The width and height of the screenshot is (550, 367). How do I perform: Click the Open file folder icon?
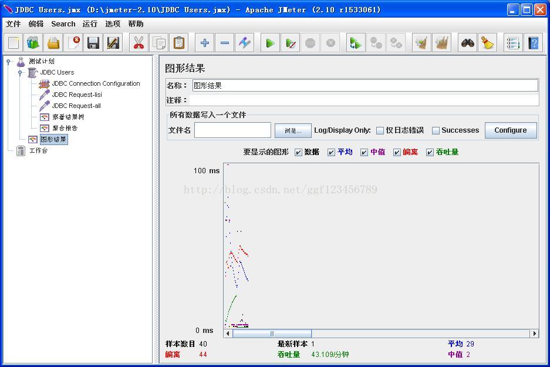point(53,43)
